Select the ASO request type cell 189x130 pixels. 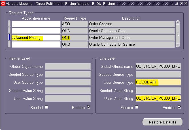[x=75, y=24]
